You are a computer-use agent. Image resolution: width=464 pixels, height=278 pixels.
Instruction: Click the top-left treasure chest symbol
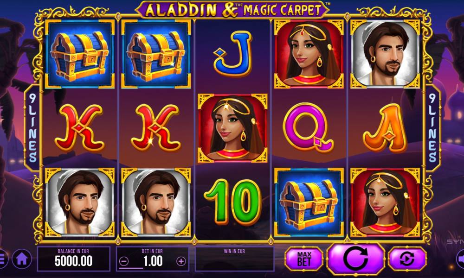[x=80, y=54]
